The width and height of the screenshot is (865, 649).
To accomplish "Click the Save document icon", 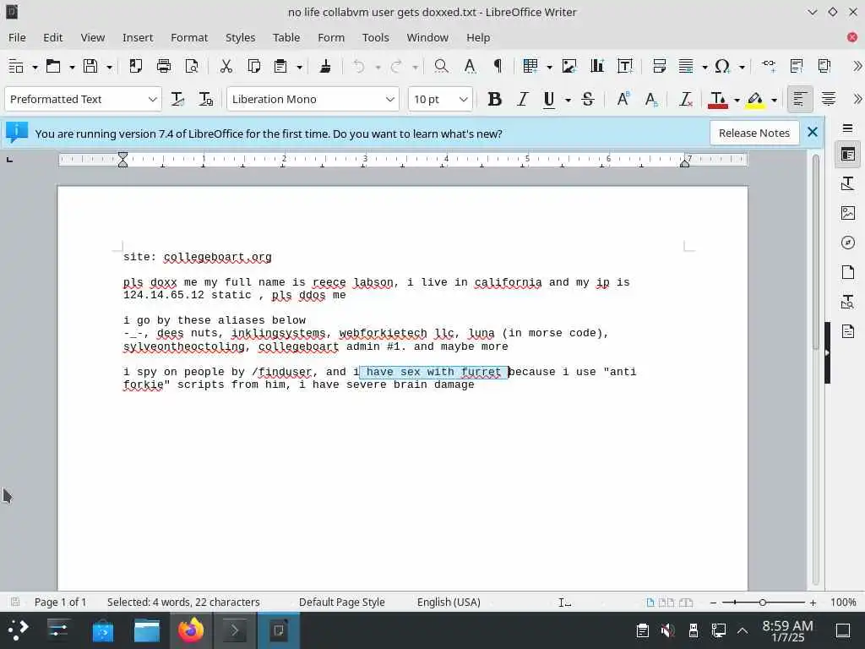I will click(90, 66).
